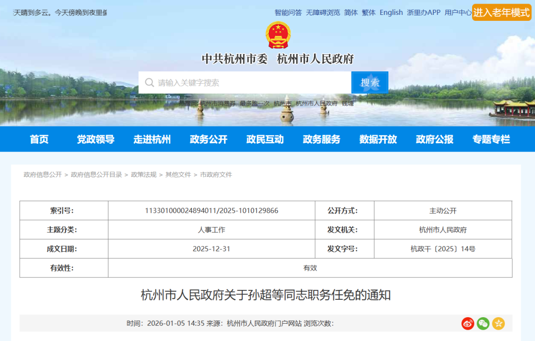The image size is (535, 341).
Task: Share article via WeChat icon
Action: pos(483,323)
